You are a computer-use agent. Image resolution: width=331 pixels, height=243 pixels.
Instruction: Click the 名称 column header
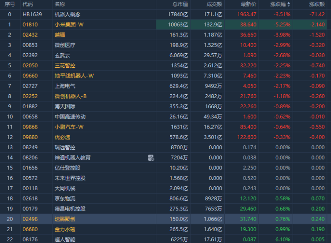tap(60, 4)
